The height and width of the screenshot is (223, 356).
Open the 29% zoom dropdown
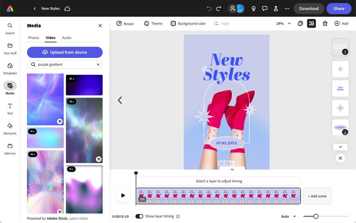pos(283,24)
